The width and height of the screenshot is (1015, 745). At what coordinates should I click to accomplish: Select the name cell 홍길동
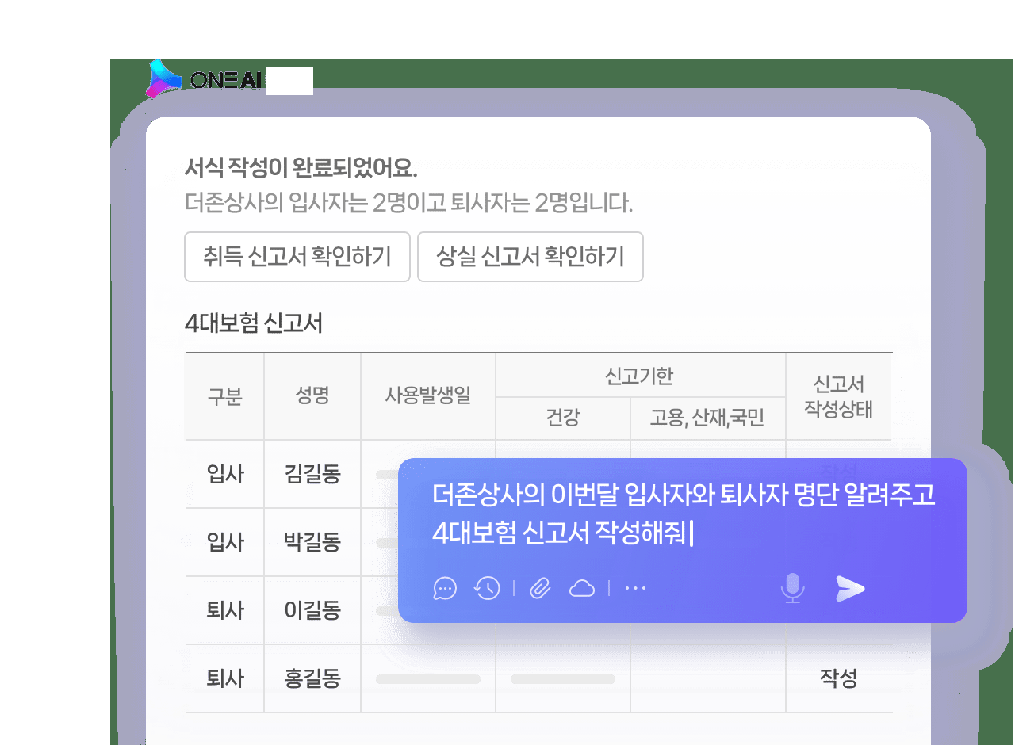tap(312, 678)
